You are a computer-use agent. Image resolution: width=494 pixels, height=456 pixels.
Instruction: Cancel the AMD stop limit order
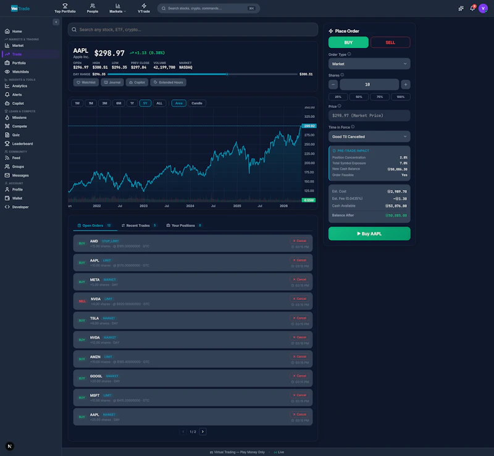click(299, 241)
